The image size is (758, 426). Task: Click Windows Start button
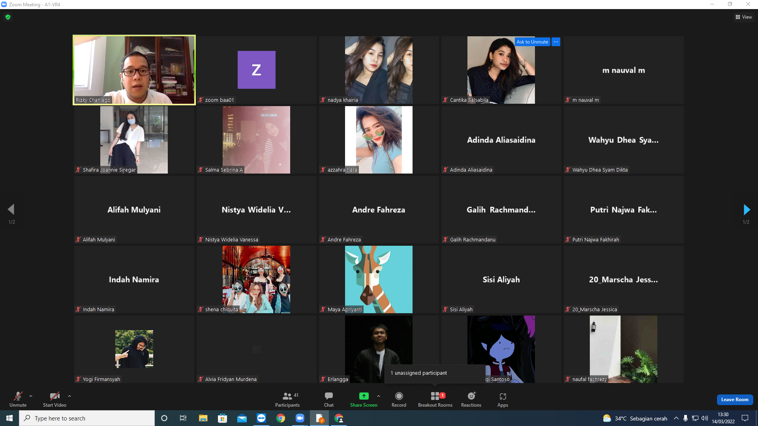coord(9,418)
